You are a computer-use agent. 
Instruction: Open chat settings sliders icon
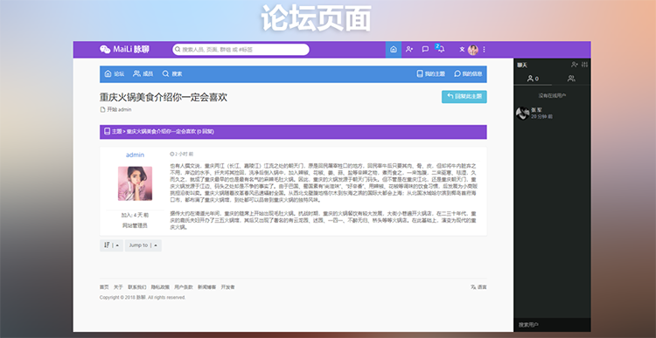(x=585, y=65)
